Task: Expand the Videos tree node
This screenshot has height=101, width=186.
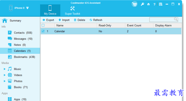Action: [x=4, y=75]
